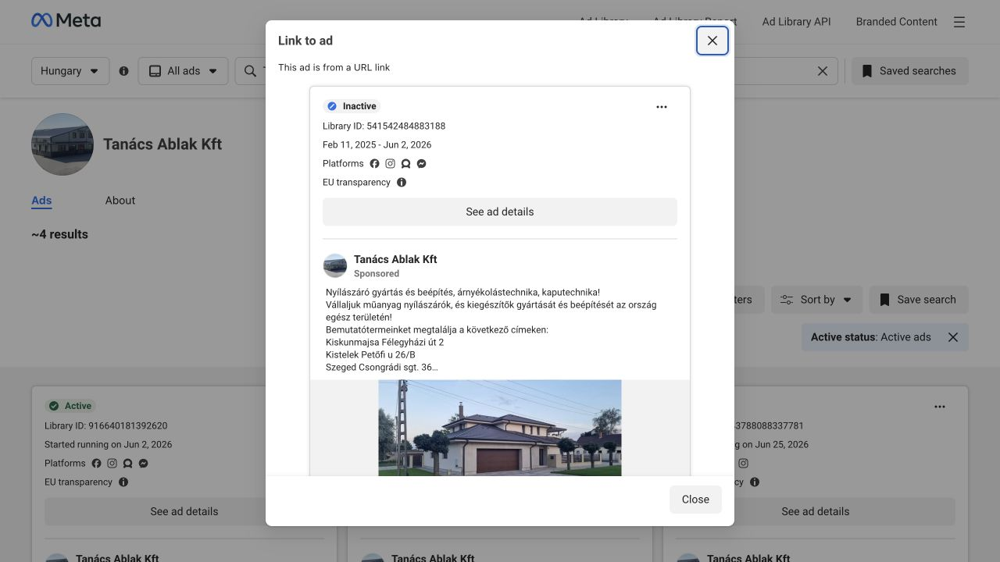Viewport: 1000px width, 562px height.
Task: Click Facebook platform icon in dialog ad
Action: pyautogui.click(x=374, y=164)
